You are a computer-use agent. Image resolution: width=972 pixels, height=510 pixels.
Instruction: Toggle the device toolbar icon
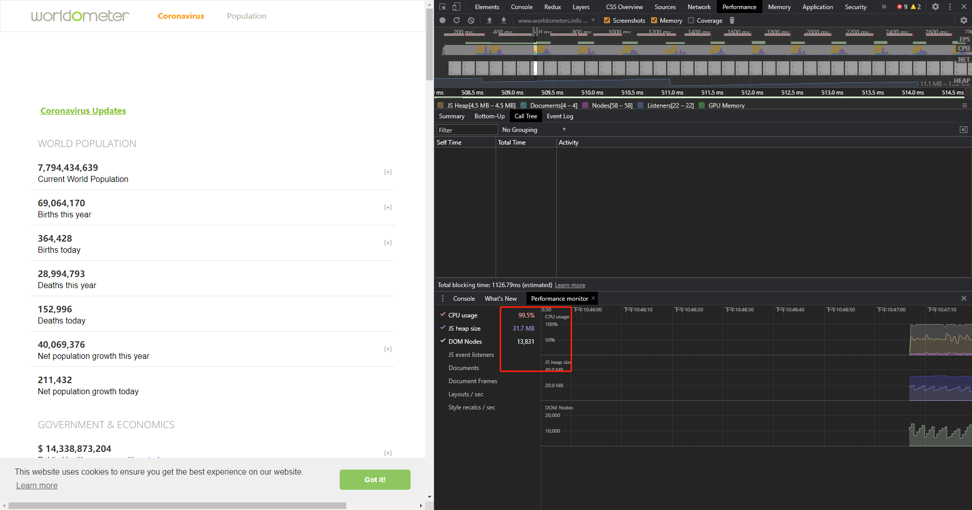point(456,7)
